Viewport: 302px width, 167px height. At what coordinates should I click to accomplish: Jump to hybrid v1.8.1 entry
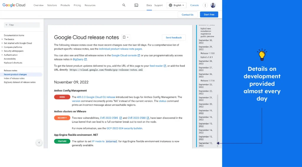pyautogui.click(x=206, y=57)
